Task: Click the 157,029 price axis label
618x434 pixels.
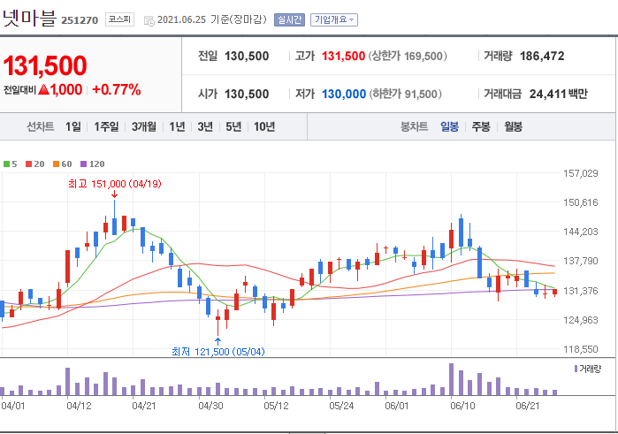Action: (581, 173)
